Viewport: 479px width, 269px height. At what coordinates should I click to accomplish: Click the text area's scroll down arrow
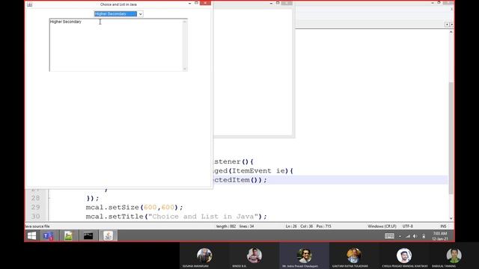coord(185,69)
